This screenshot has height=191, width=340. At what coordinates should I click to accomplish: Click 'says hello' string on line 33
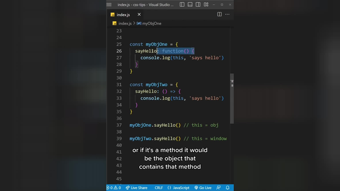click(205, 98)
